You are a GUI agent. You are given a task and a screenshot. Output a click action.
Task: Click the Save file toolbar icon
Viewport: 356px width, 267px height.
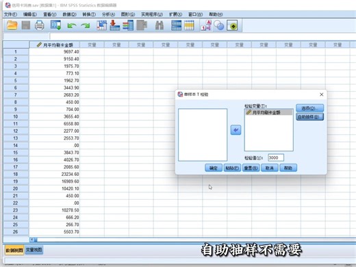pyautogui.click(x=26, y=25)
